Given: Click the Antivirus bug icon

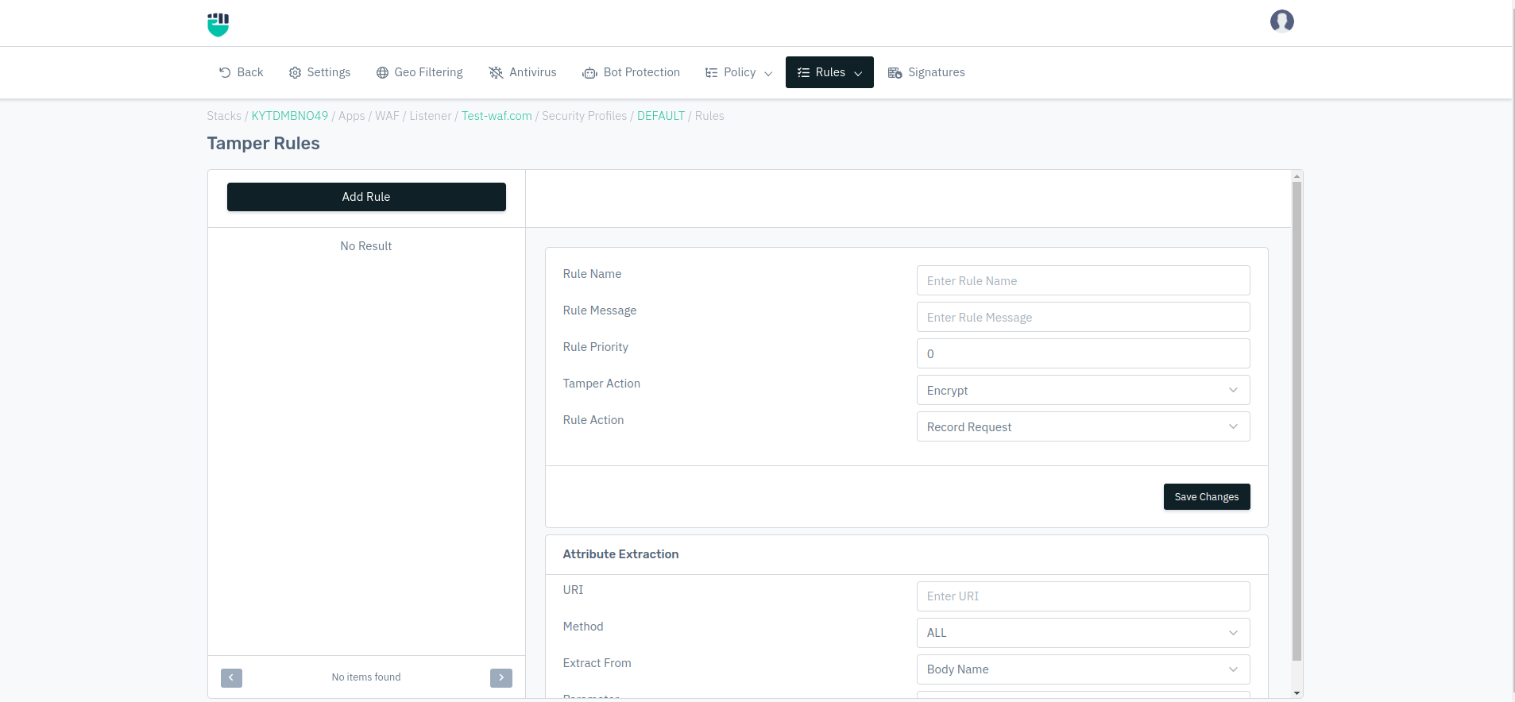Looking at the screenshot, I should pyautogui.click(x=496, y=72).
